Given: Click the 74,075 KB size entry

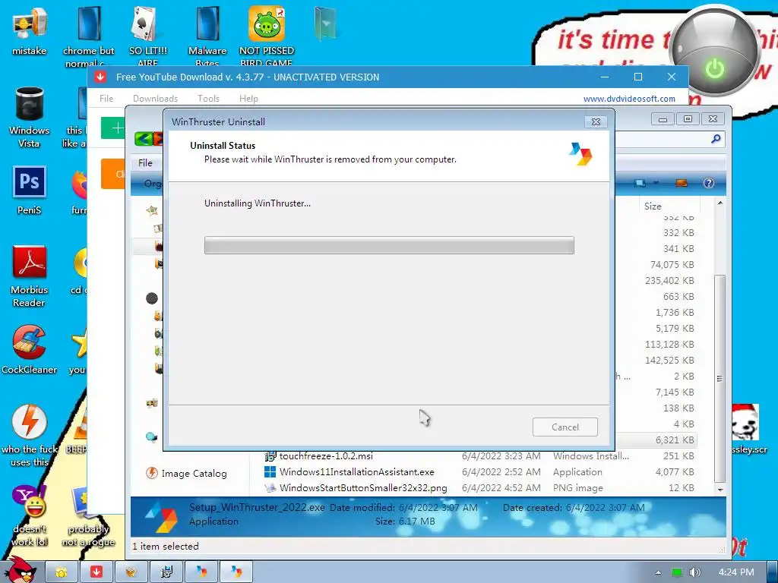Looking at the screenshot, I should [x=672, y=265].
